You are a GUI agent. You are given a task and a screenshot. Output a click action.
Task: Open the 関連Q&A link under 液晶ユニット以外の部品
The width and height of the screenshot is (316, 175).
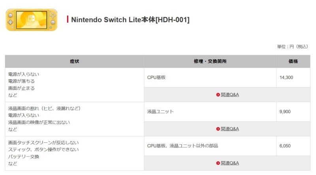[x=230, y=163]
